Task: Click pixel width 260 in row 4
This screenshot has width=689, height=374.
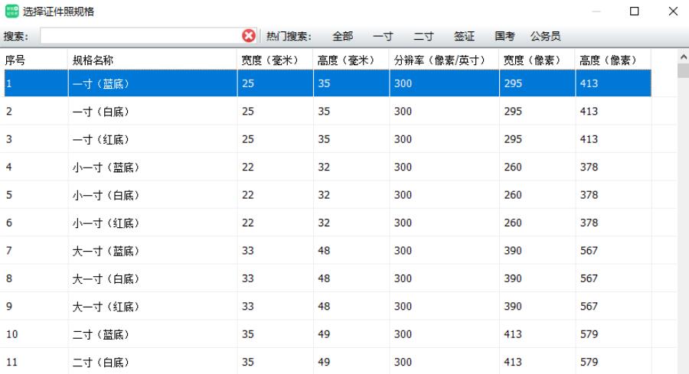Action: (x=513, y=167)
